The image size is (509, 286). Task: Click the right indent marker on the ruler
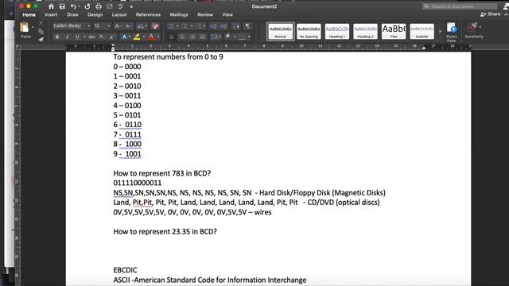pos(424,48)
